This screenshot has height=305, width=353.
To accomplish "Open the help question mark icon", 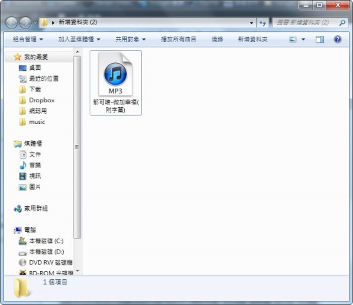I will (337, 39).
